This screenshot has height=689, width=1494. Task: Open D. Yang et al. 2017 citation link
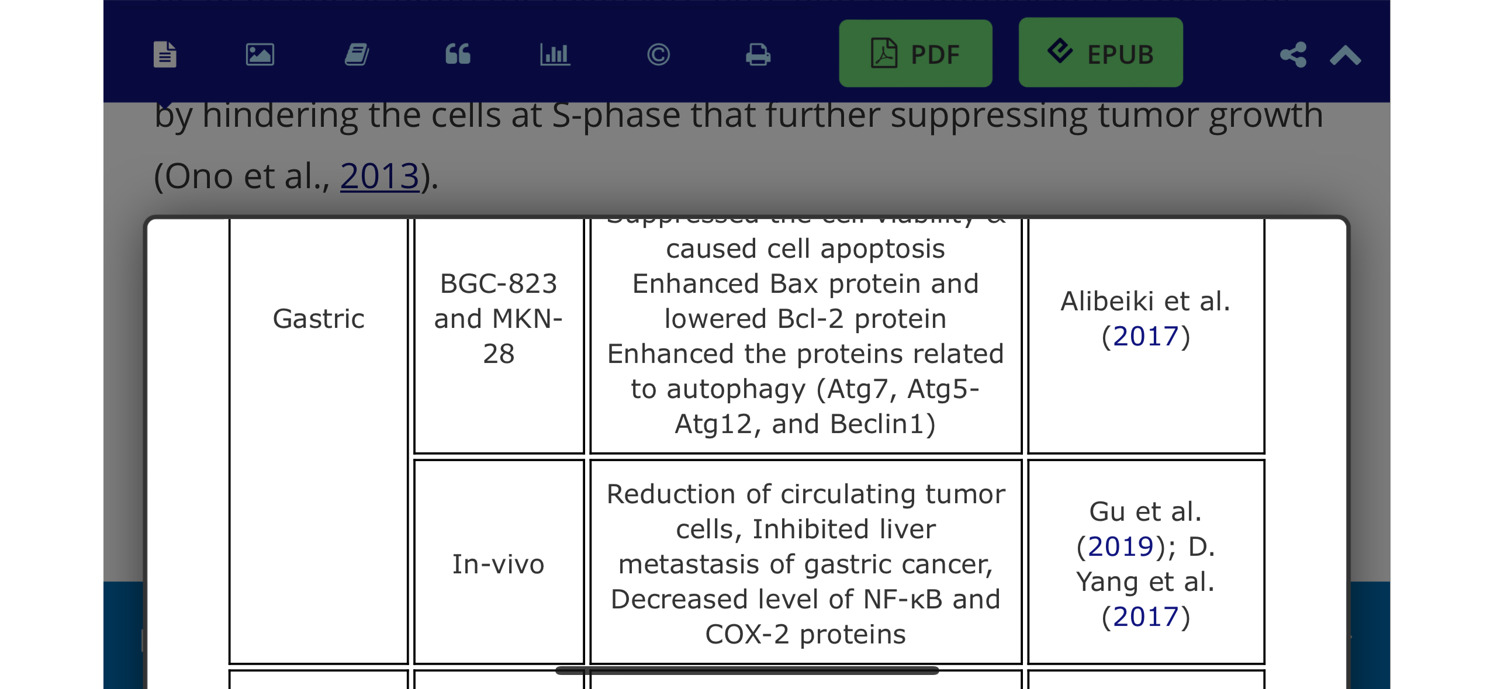tap(1146, 617)
